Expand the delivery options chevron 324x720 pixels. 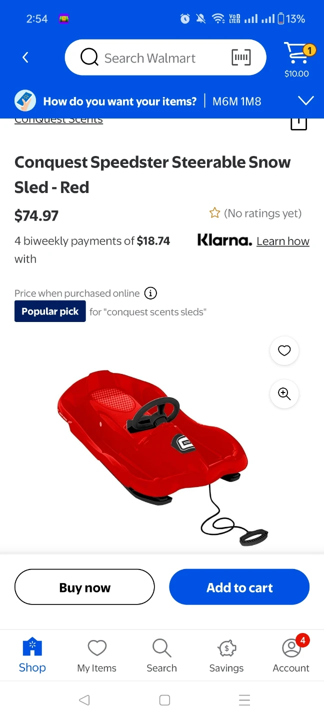305,101
